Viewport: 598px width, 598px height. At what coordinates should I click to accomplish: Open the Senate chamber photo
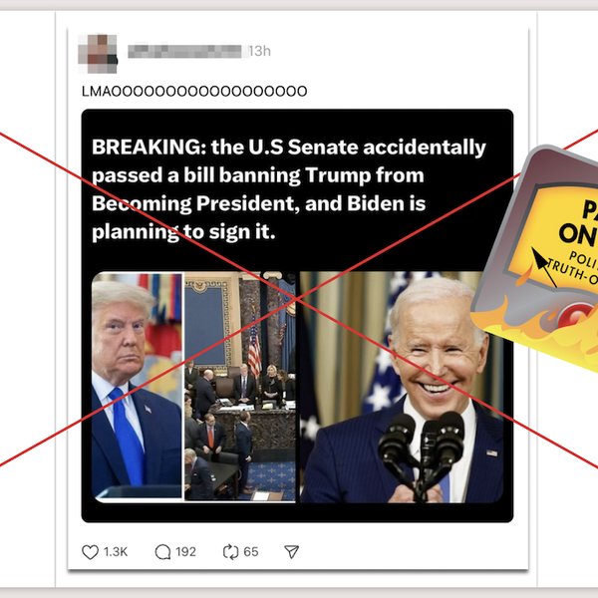pyautogui.click(x=240, y=386)
